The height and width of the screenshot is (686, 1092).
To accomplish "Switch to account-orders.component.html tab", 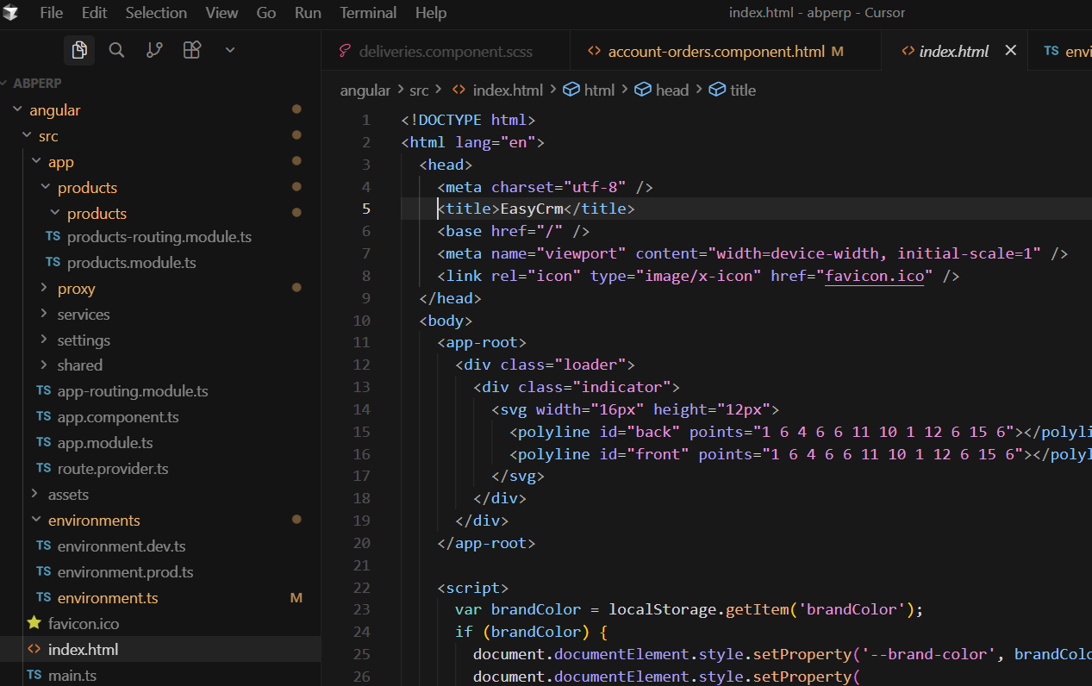I will tap(715, 52).
